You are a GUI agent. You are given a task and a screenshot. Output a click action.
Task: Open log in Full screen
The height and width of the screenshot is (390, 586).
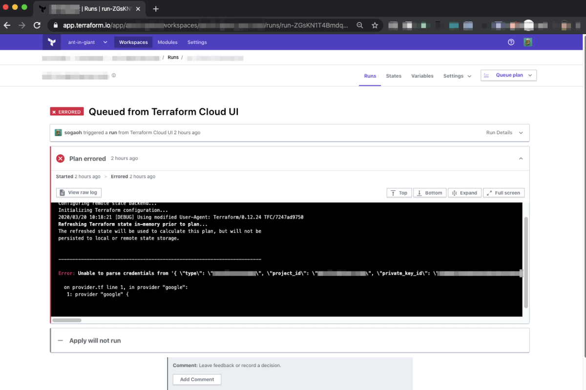504,193
